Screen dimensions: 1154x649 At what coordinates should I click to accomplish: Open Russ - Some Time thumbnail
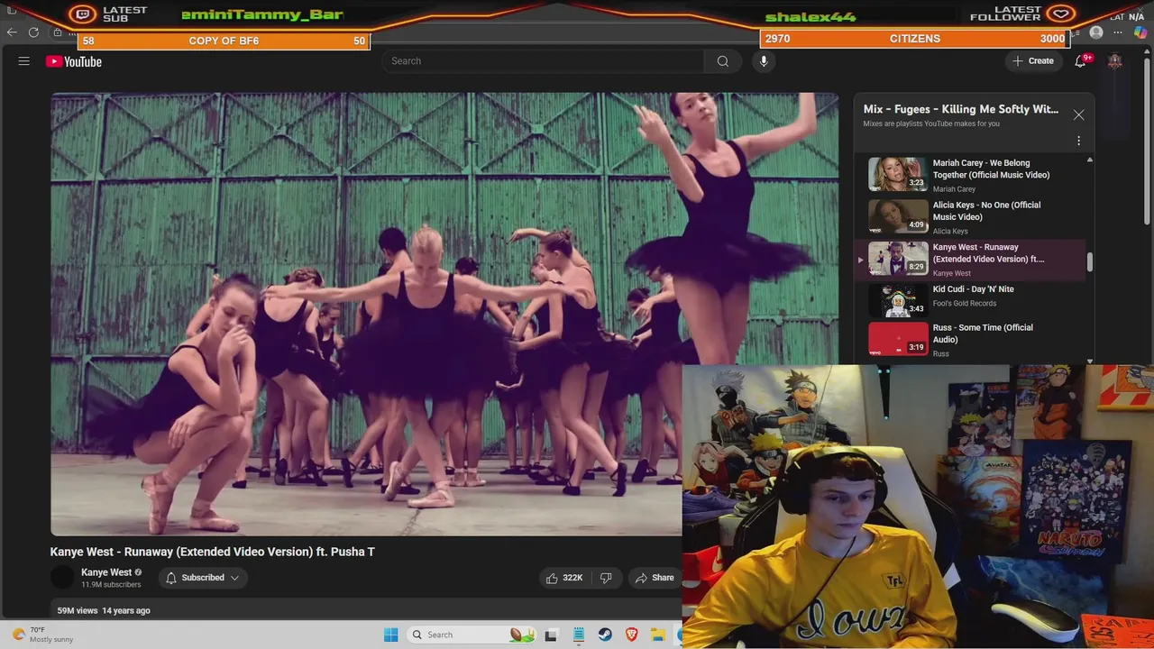click(898, 339)
